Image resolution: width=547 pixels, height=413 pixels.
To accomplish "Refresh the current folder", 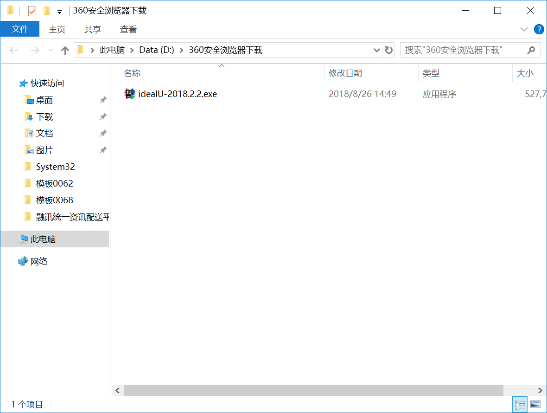I will (388, 50).
